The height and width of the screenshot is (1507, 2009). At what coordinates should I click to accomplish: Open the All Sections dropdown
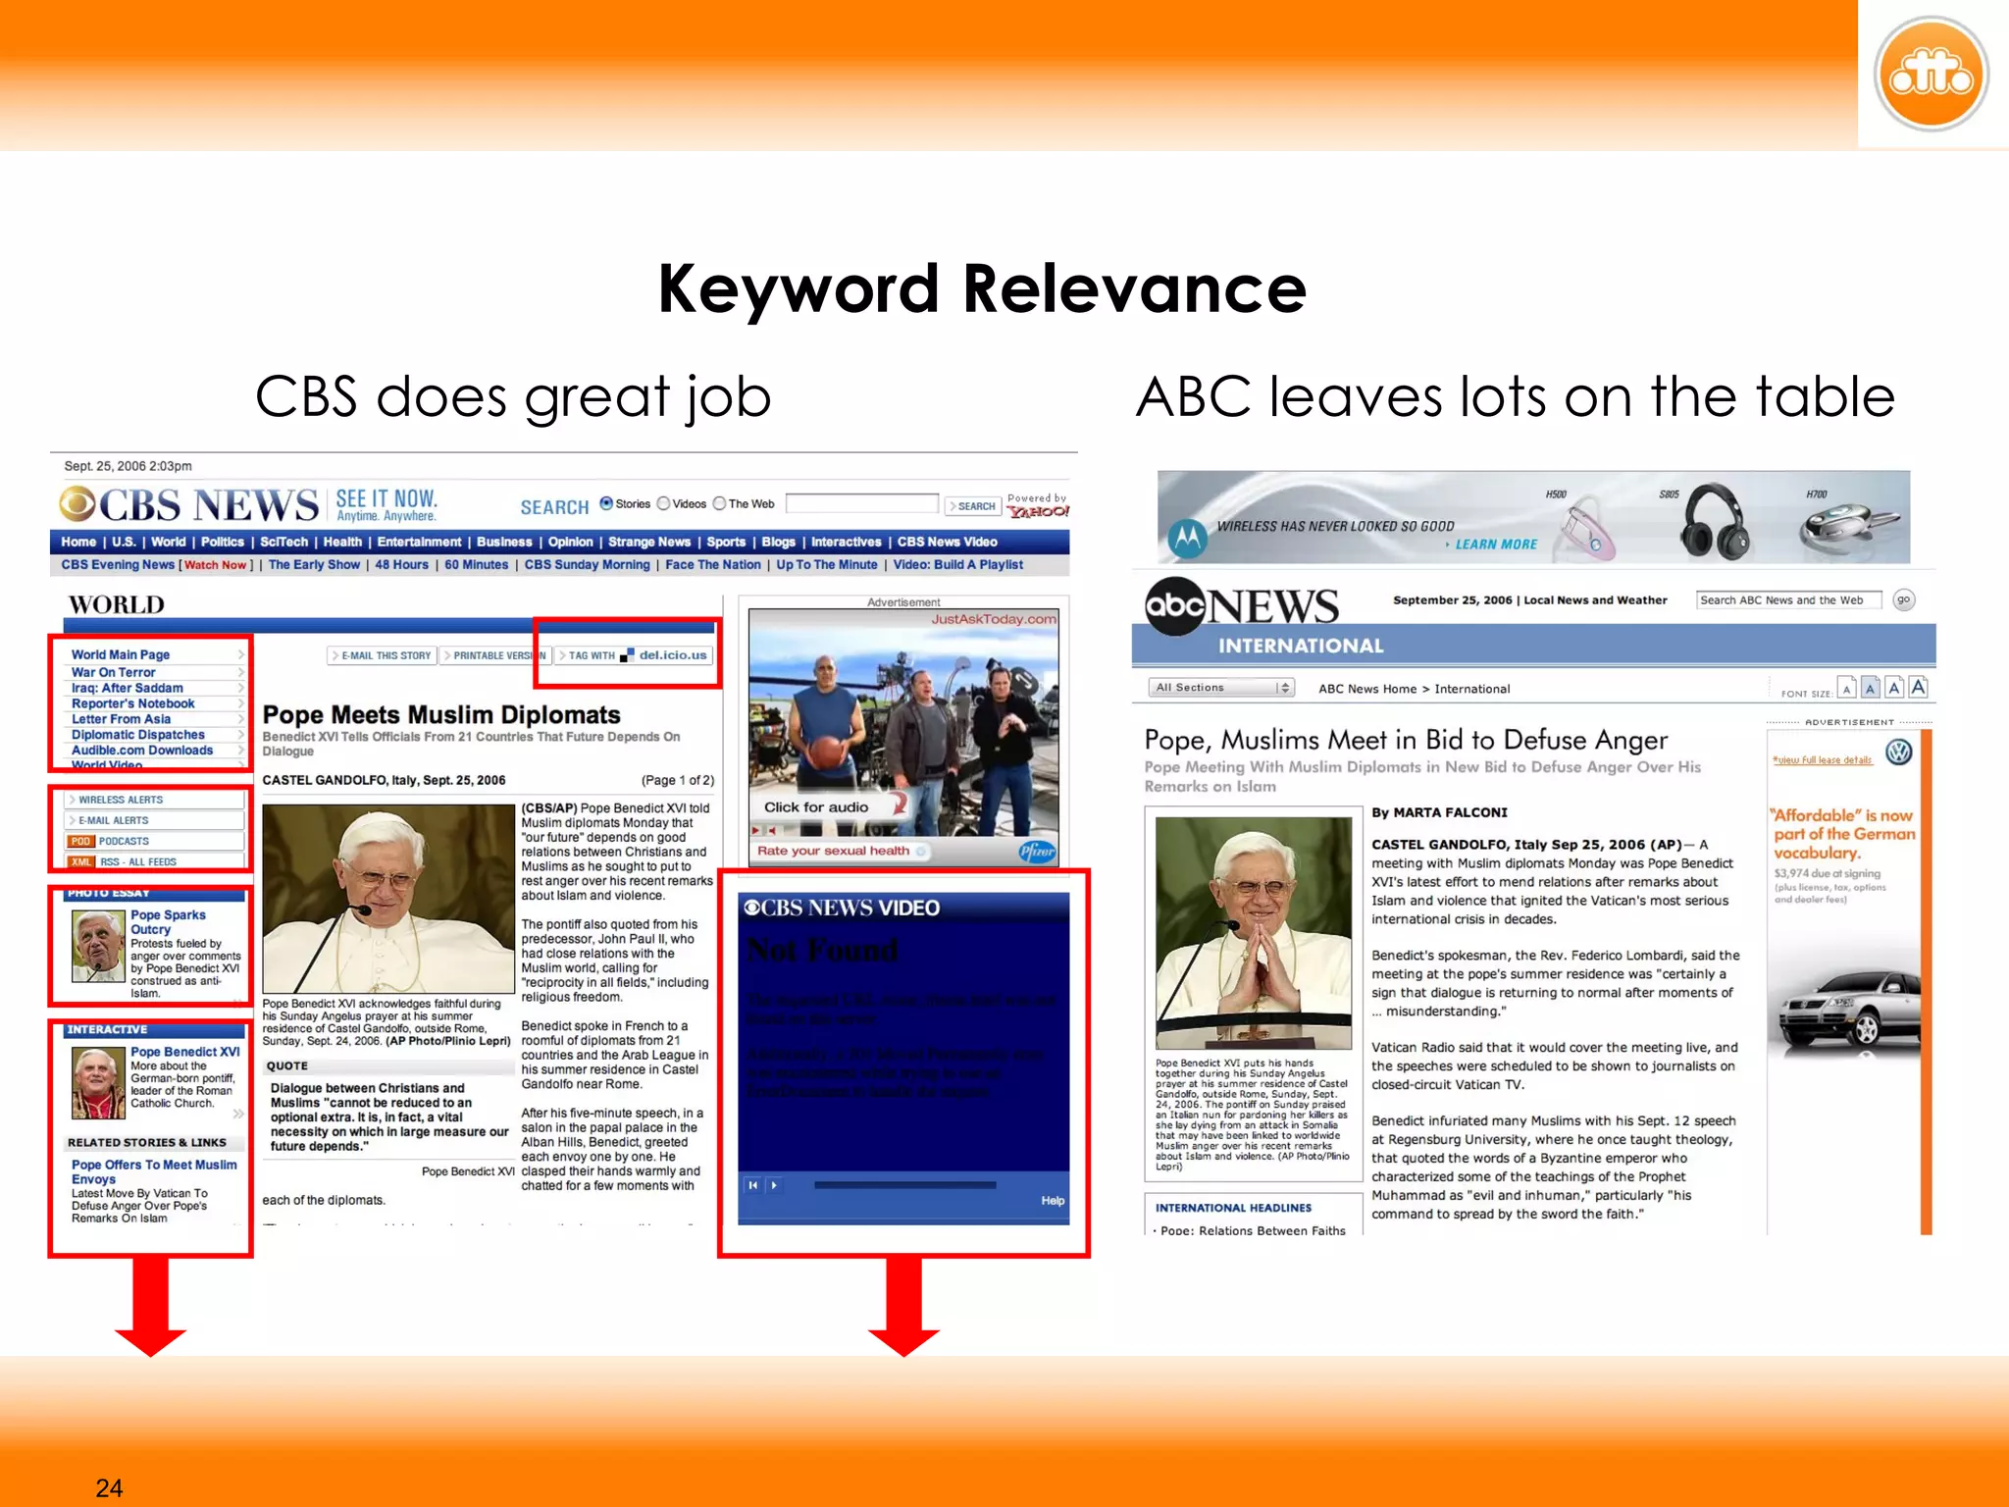[1221, 688]
